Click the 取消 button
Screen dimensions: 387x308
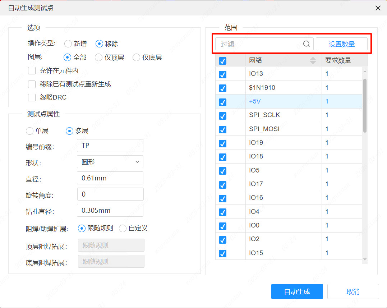[x=353, y=291]
